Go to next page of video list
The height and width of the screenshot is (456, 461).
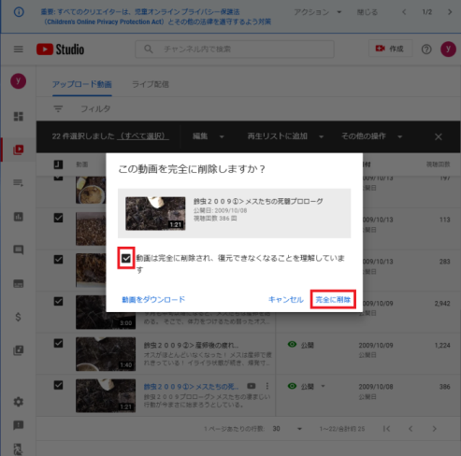click(434, 429)
